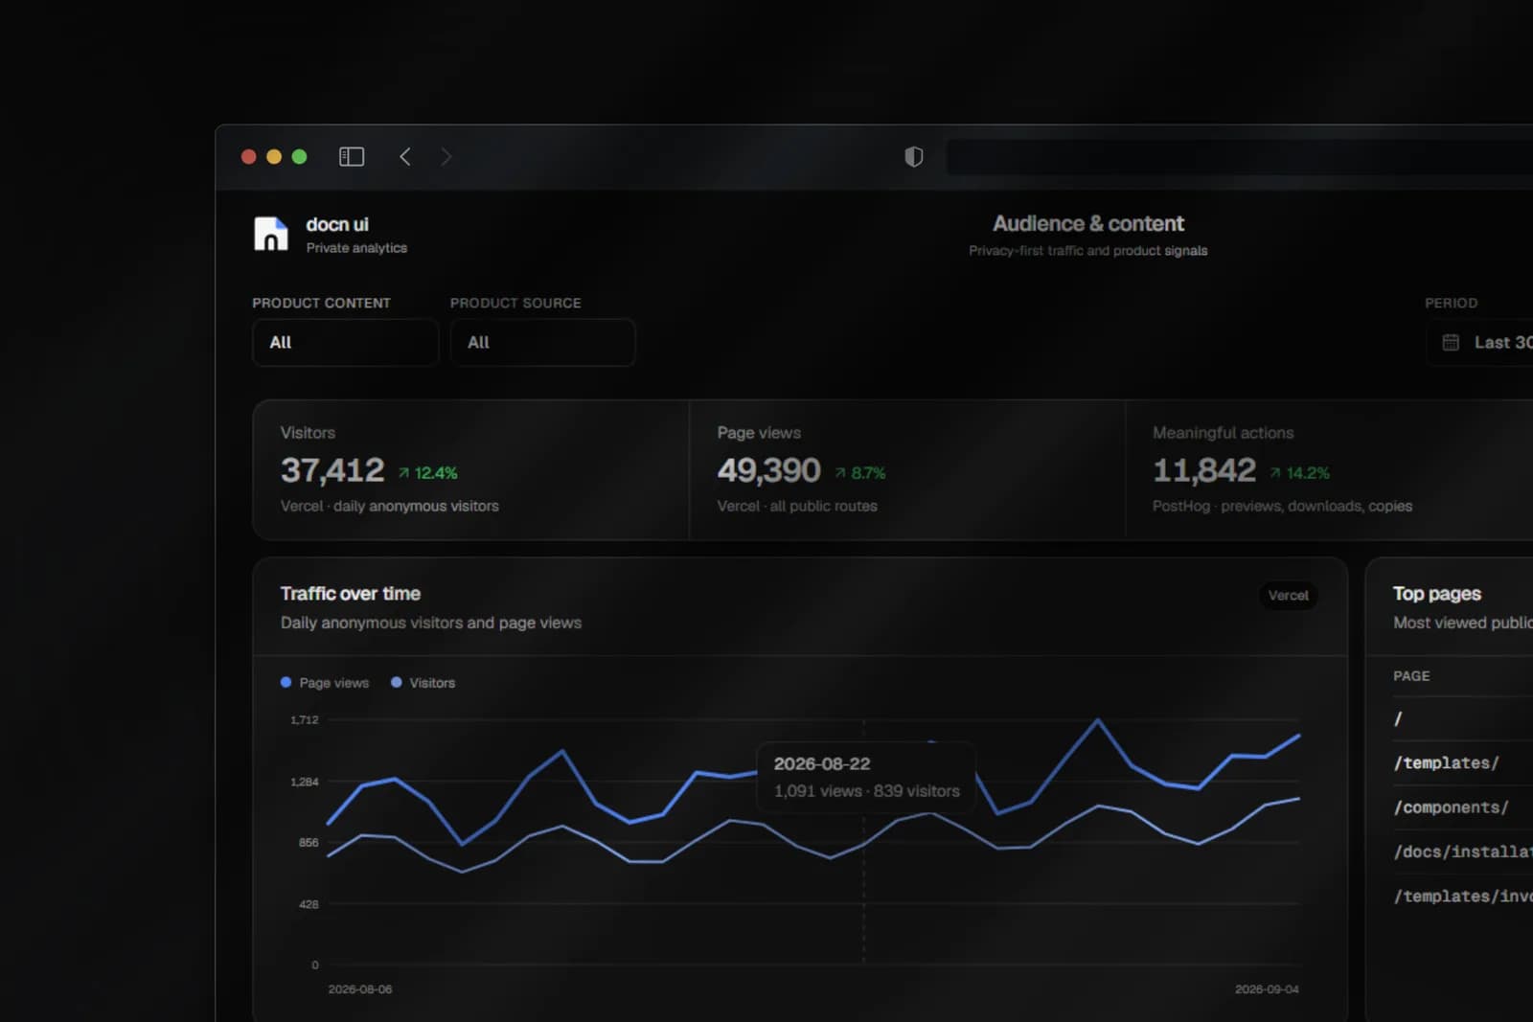Open the /templates/ top page row
Viewport: 1533px width, 1022px height.
(x=1463, y=763)
